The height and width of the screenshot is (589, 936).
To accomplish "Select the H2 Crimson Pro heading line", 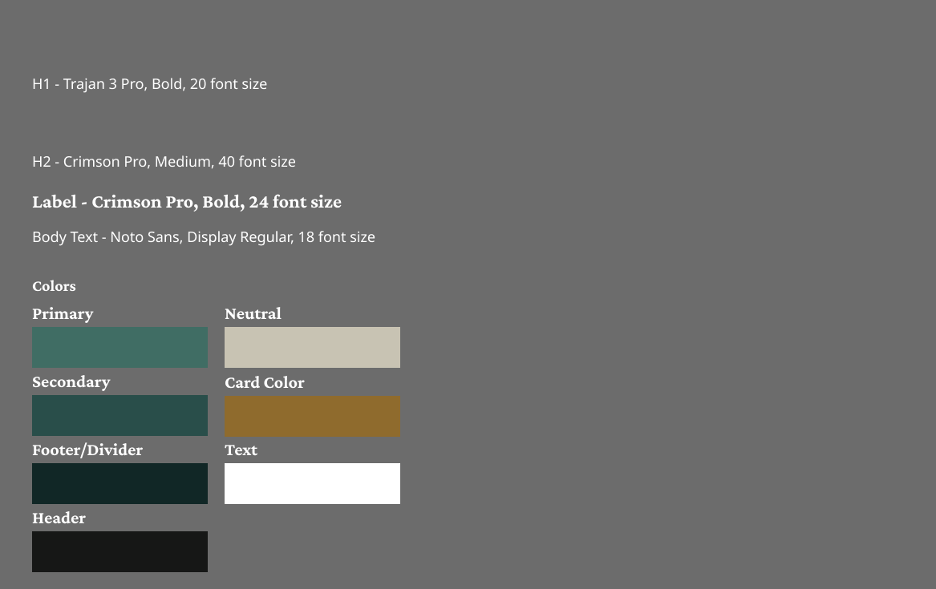I will click(x=164, y=161).
